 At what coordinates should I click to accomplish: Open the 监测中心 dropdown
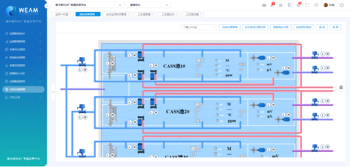coord(148,5)
